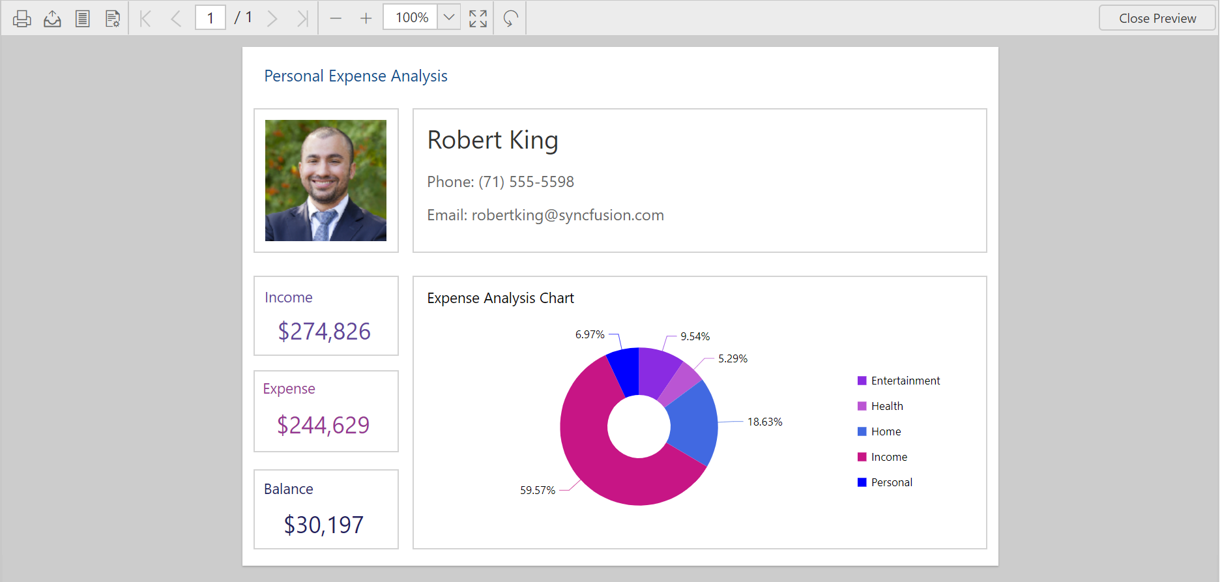Click Robert King's profile photo

(326, 181)
